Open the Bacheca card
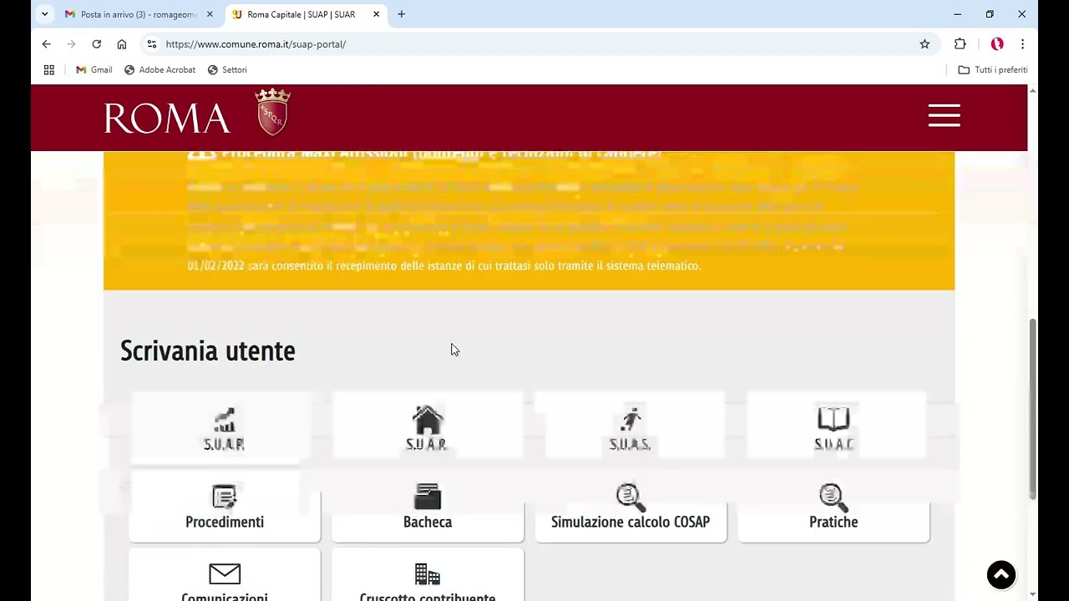 click(x=428, y=506)
